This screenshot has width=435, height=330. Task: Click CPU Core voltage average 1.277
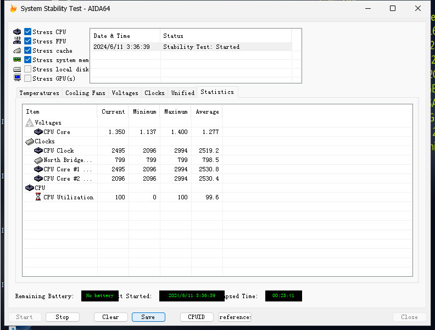pyautogui.click(x=210, y=132)
